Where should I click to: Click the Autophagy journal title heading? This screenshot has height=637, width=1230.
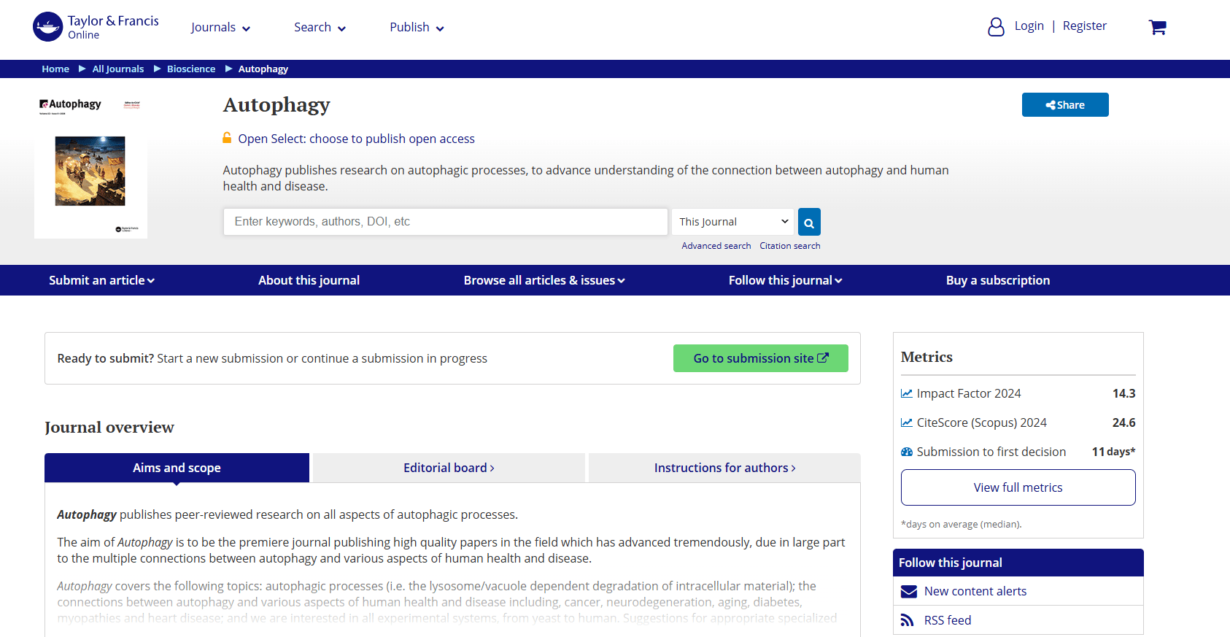tap(276, 105)
